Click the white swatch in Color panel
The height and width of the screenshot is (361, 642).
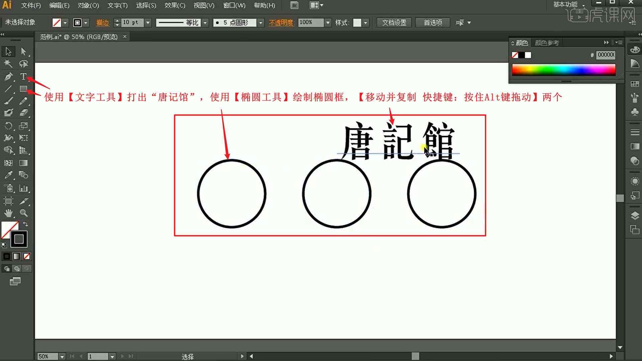[528, 55]
